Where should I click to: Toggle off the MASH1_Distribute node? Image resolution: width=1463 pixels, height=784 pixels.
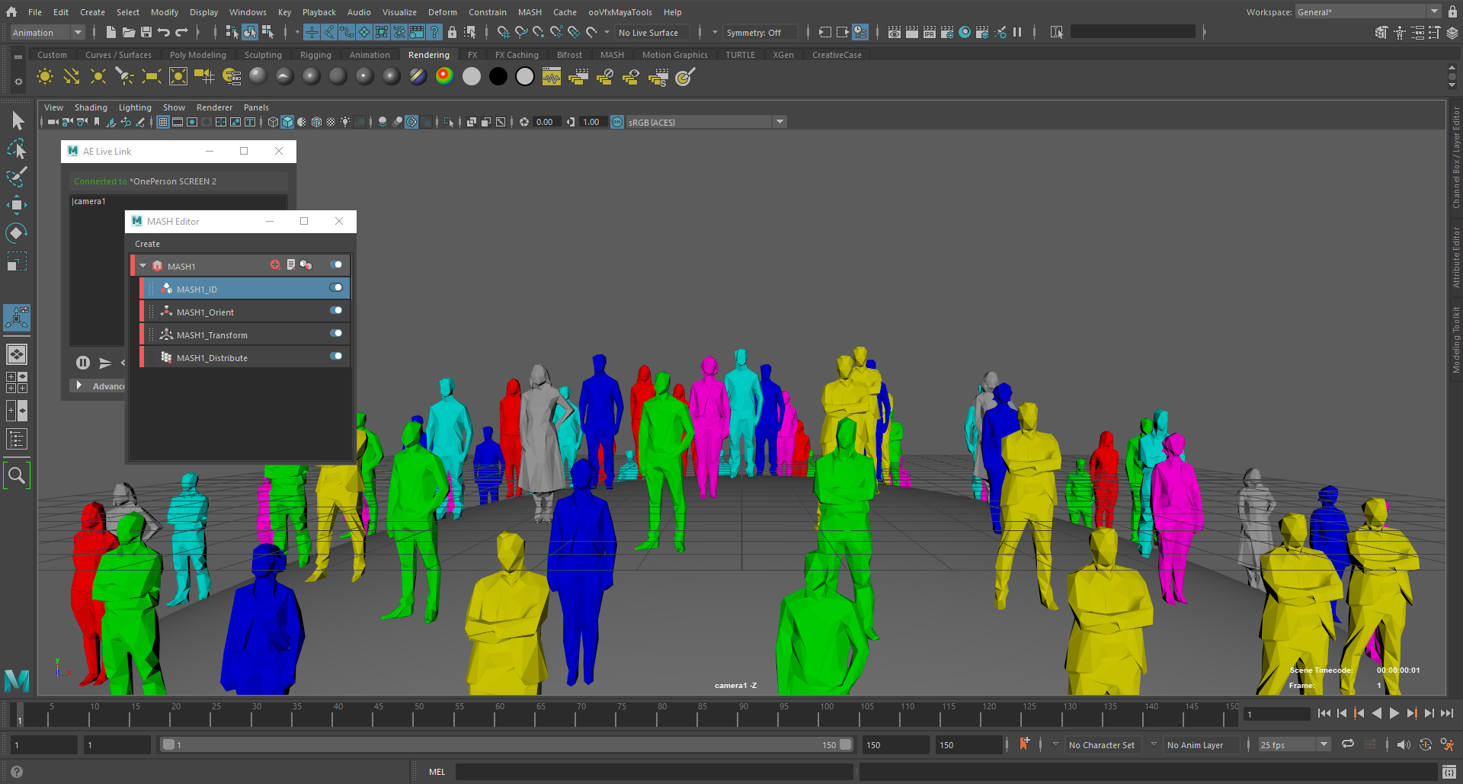coord(336,357)
